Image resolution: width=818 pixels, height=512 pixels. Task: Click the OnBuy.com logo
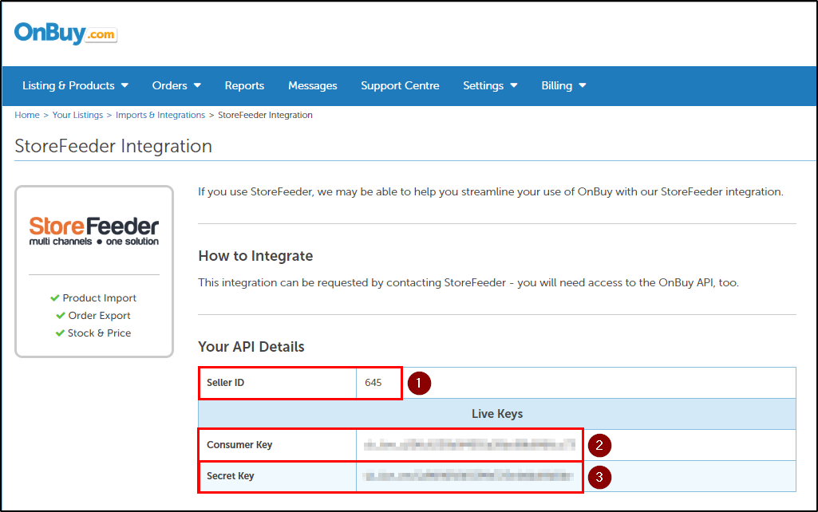pos(65,33)
